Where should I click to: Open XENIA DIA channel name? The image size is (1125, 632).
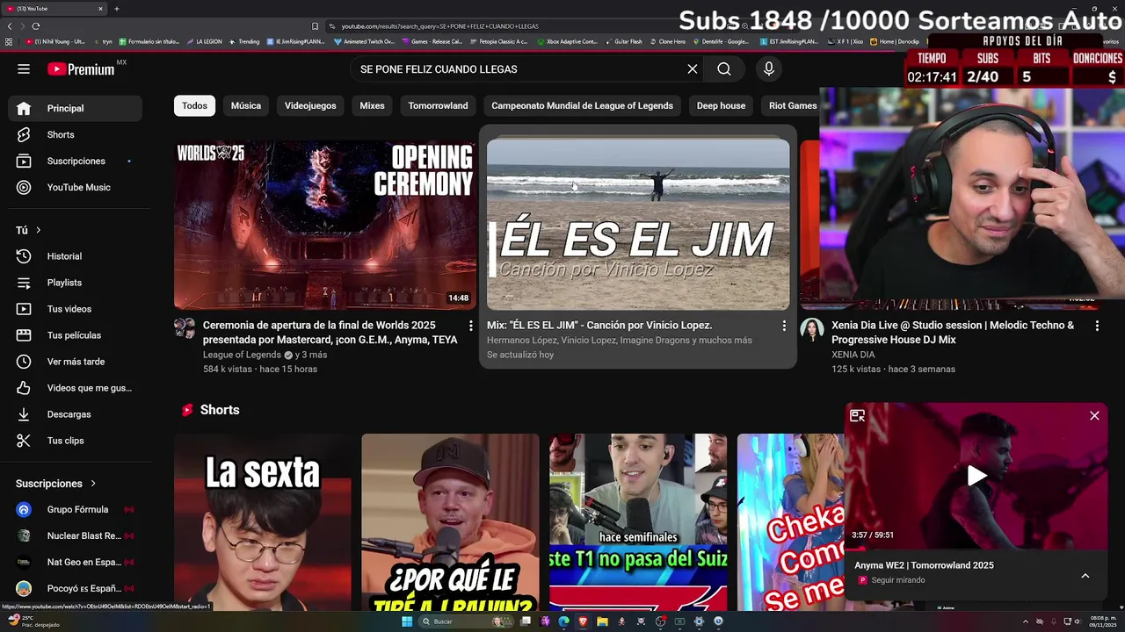pos(853,355)
